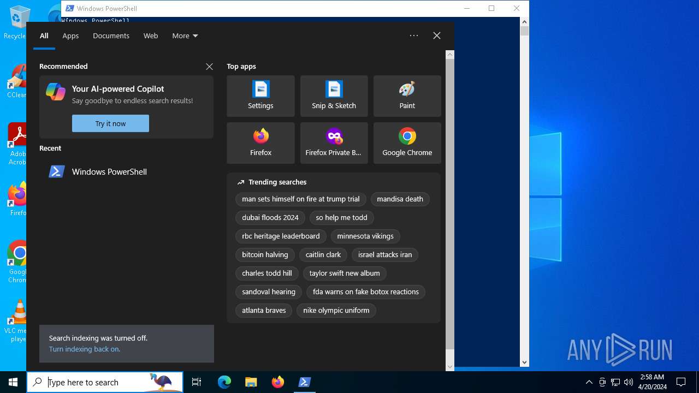The width and height of the screenshot is (699, 393).
Task: Select 'mandisa death' trending search
Action: tap(400, 199)
